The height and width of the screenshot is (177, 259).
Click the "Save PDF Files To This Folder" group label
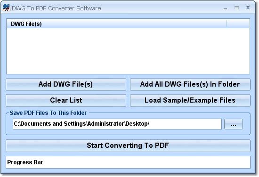[48, 113]
